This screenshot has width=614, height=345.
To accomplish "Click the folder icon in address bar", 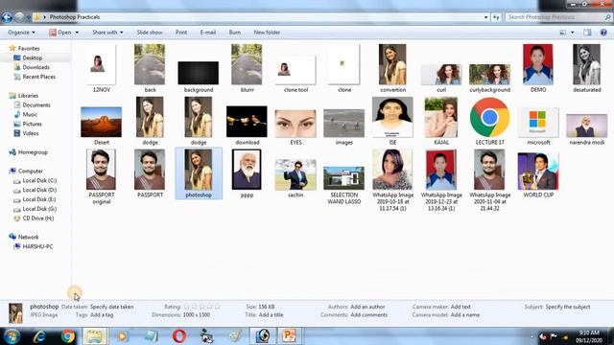I will [36, 17].
